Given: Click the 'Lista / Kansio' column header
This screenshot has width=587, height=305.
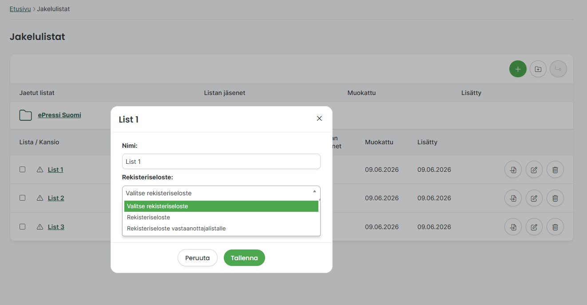Looking at the screenshot, I should (39, 142).
